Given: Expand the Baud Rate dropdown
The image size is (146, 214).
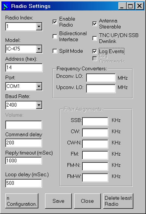Looking at the screenshot, I should [x=39, y=105].
